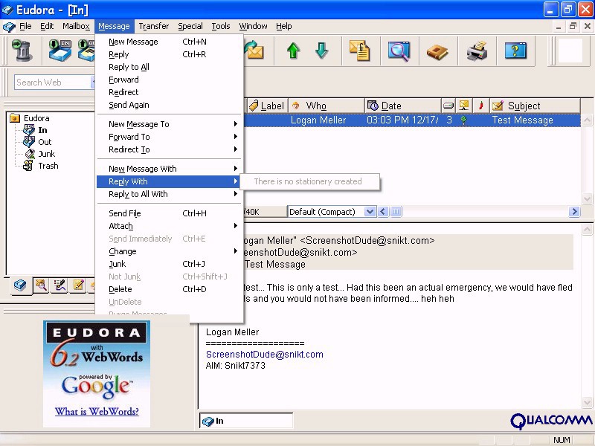Open the File menu
Viewport: 595px width, 446px height.
[25, 26]
